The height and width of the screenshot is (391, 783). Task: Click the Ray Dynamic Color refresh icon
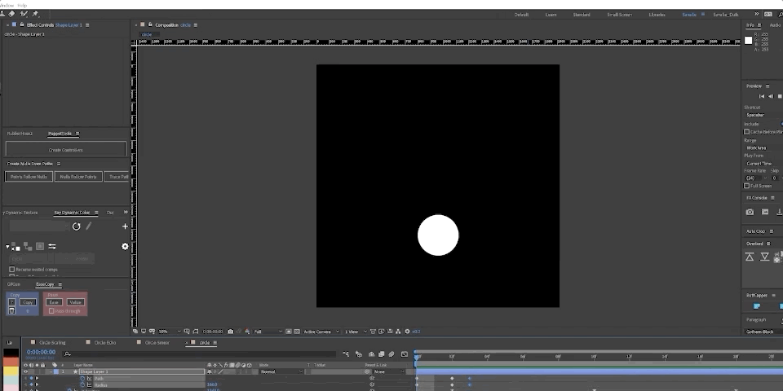point(77,226)
